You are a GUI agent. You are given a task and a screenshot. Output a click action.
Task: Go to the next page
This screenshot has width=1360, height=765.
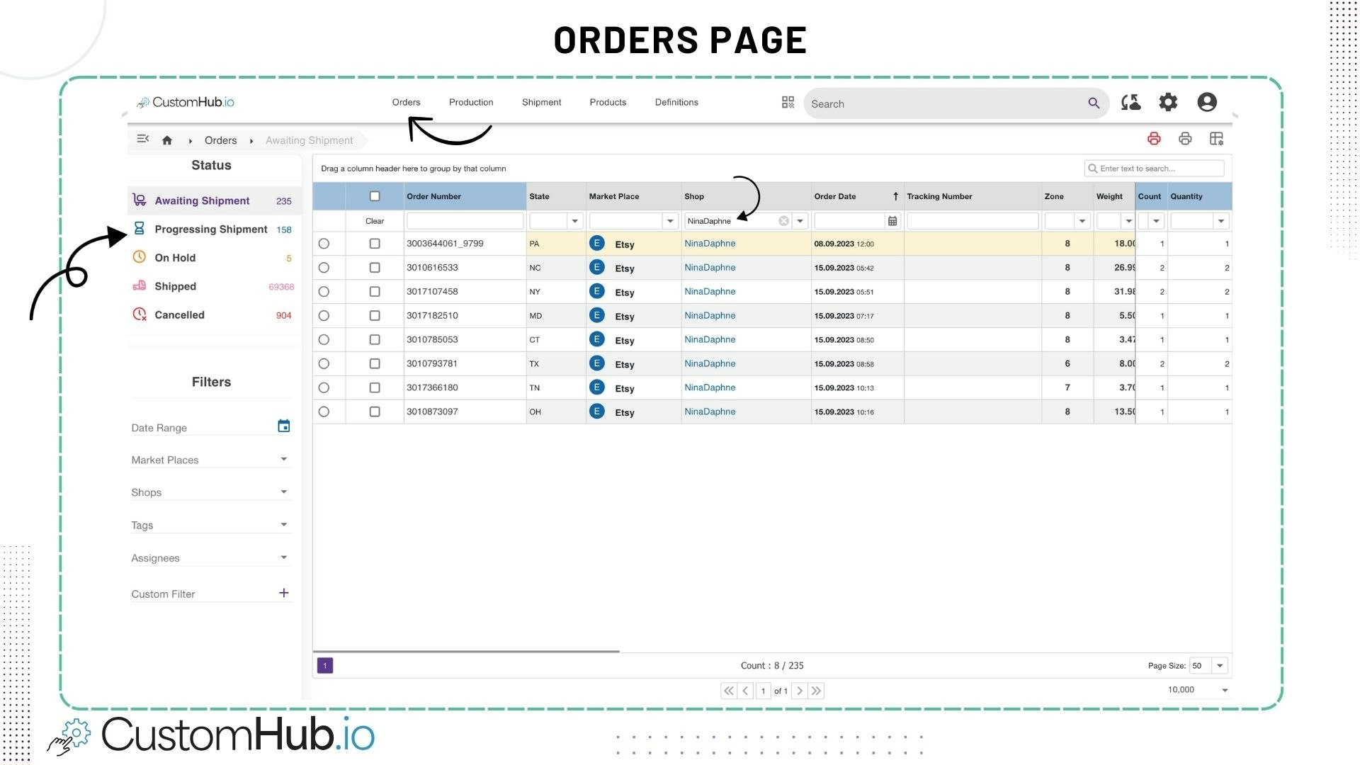point(799,691)
